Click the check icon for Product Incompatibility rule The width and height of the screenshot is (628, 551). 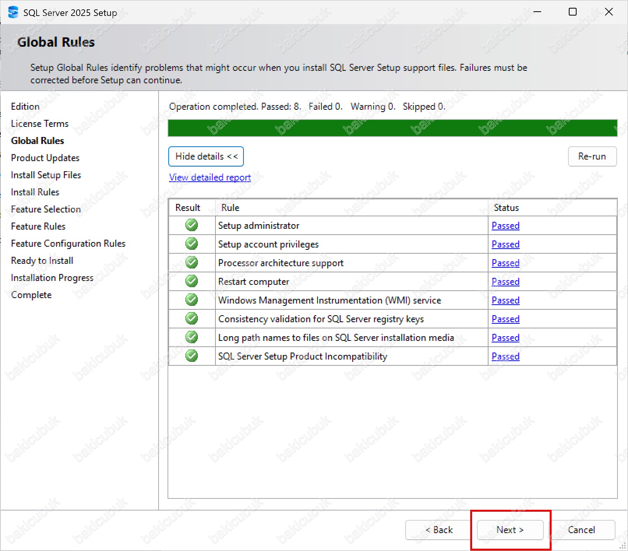point(191,356)
